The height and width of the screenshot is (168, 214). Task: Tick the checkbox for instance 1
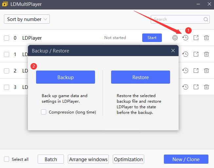[x=7, y=54]
